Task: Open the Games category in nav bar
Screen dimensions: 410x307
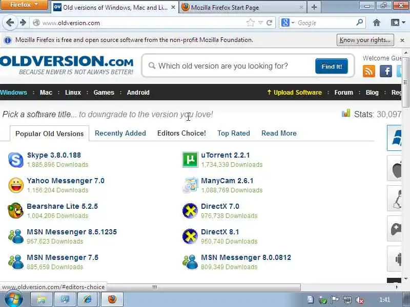Action: coord(104,93)
